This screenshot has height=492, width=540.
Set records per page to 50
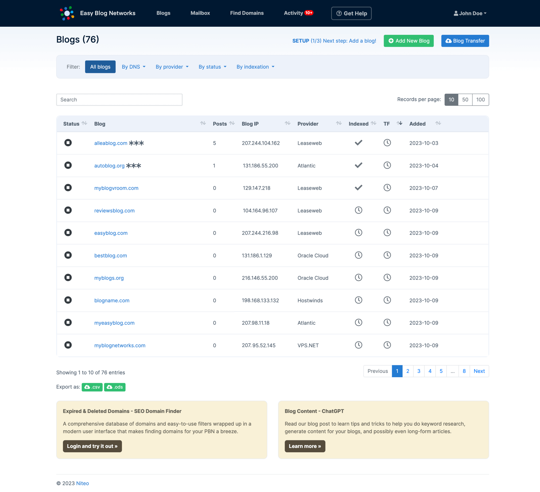[x=465, y=100]
